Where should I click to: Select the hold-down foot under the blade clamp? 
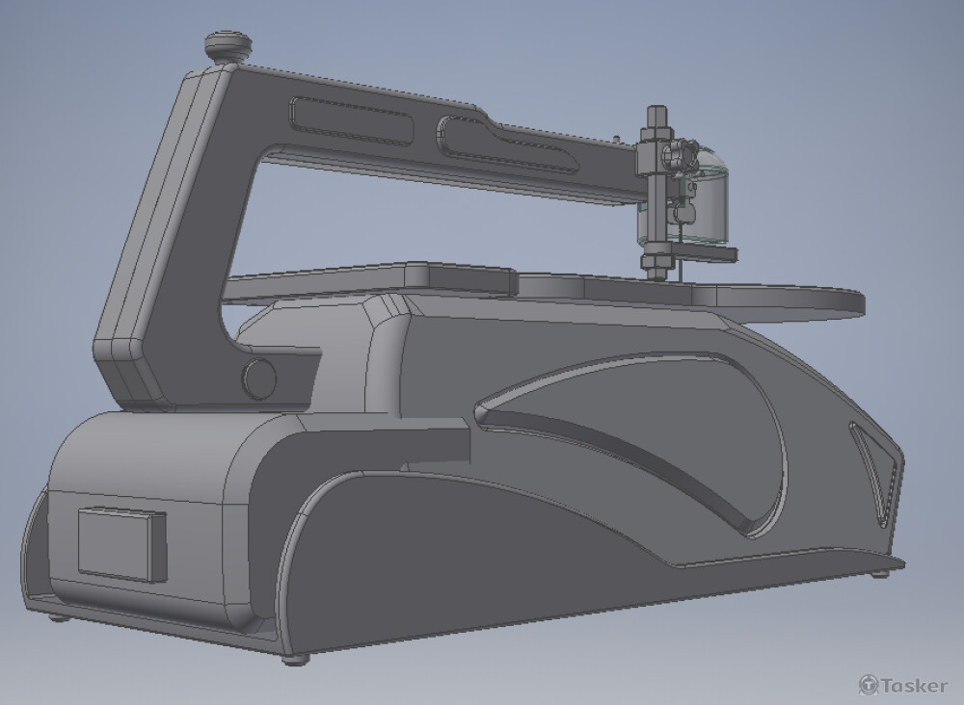tap(705, 253)
